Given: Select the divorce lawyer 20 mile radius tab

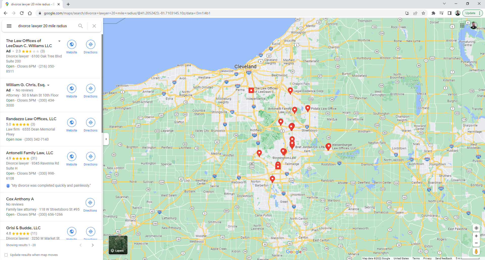Looking at the screenshot, I should point(33,4).
